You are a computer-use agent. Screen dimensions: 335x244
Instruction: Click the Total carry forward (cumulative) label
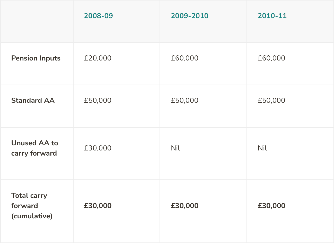click(32, 206)
